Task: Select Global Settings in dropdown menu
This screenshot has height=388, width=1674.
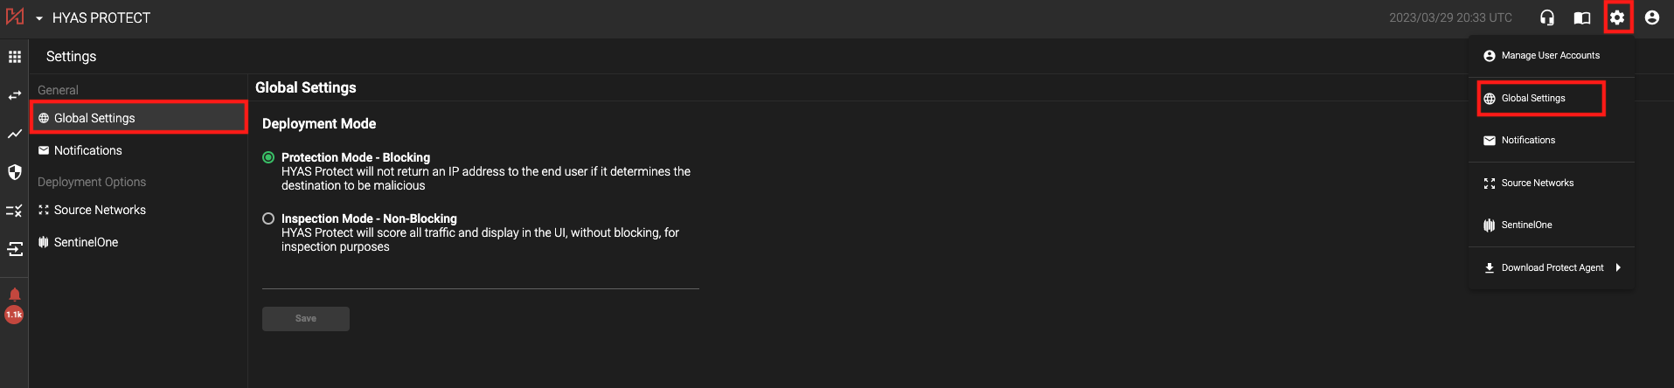Action: coord(1533,98)
